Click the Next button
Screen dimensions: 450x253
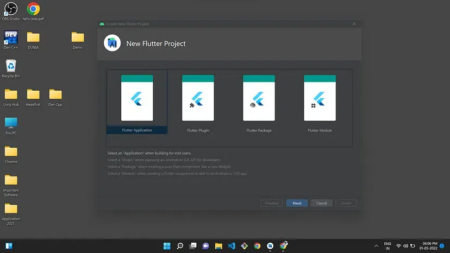pos(297,203)
